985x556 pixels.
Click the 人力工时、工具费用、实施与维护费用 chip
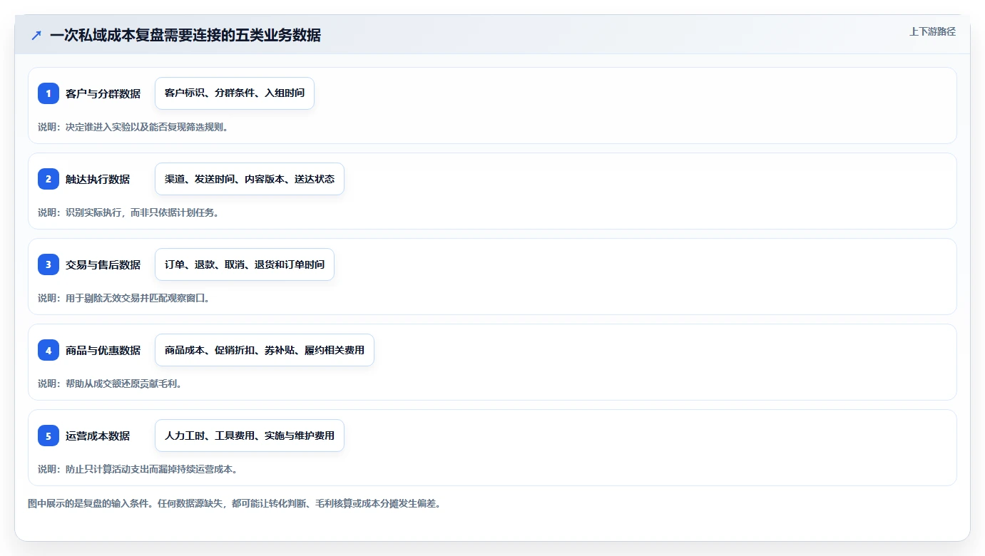point(250,436)
